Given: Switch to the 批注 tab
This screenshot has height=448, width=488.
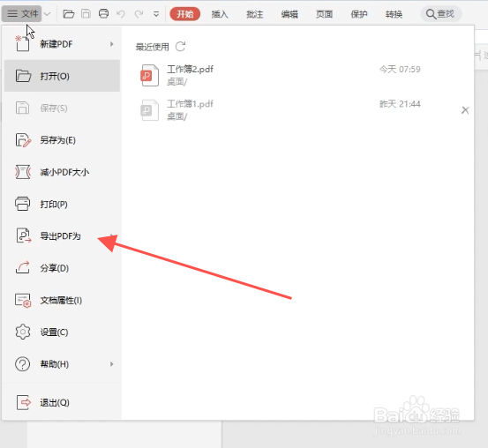Looking at the screenshot, I should (x=254, y=14).
